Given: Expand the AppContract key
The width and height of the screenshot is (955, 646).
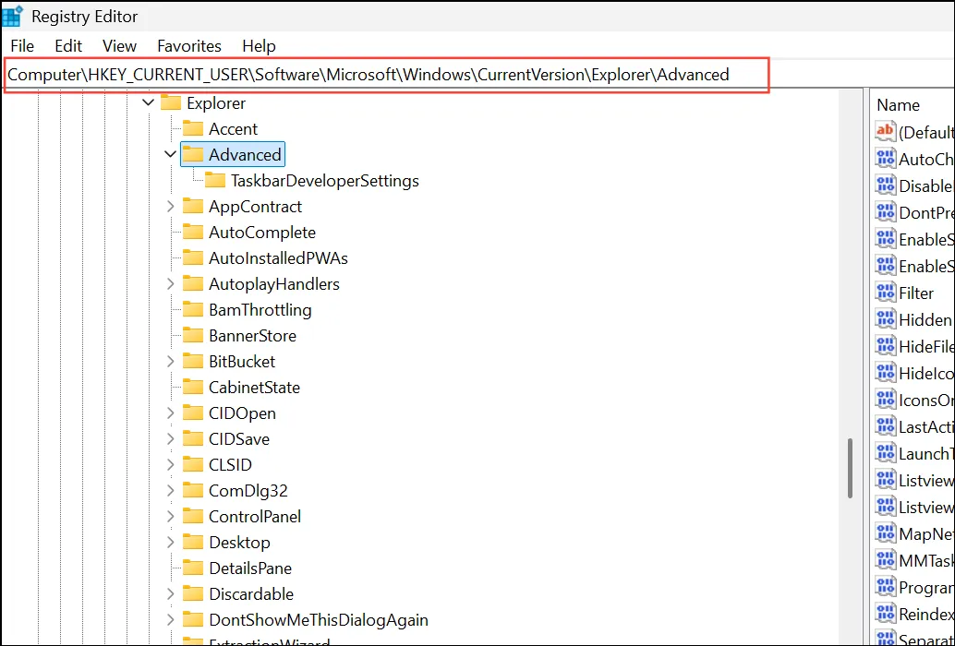Looking at the screenshot, I should point(171,206).
